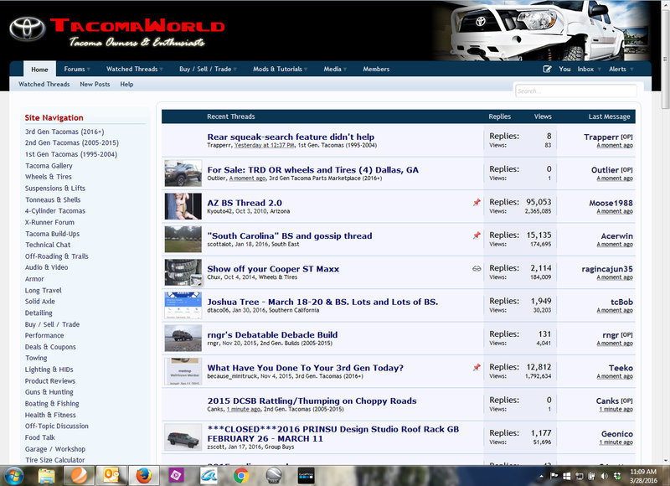Click the TacomaWorld site title logo

[137, 32]
